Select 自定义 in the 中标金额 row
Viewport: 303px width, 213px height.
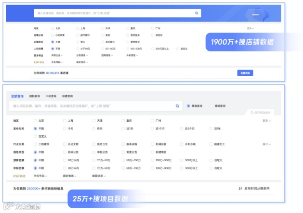click(x=211, y=168)
